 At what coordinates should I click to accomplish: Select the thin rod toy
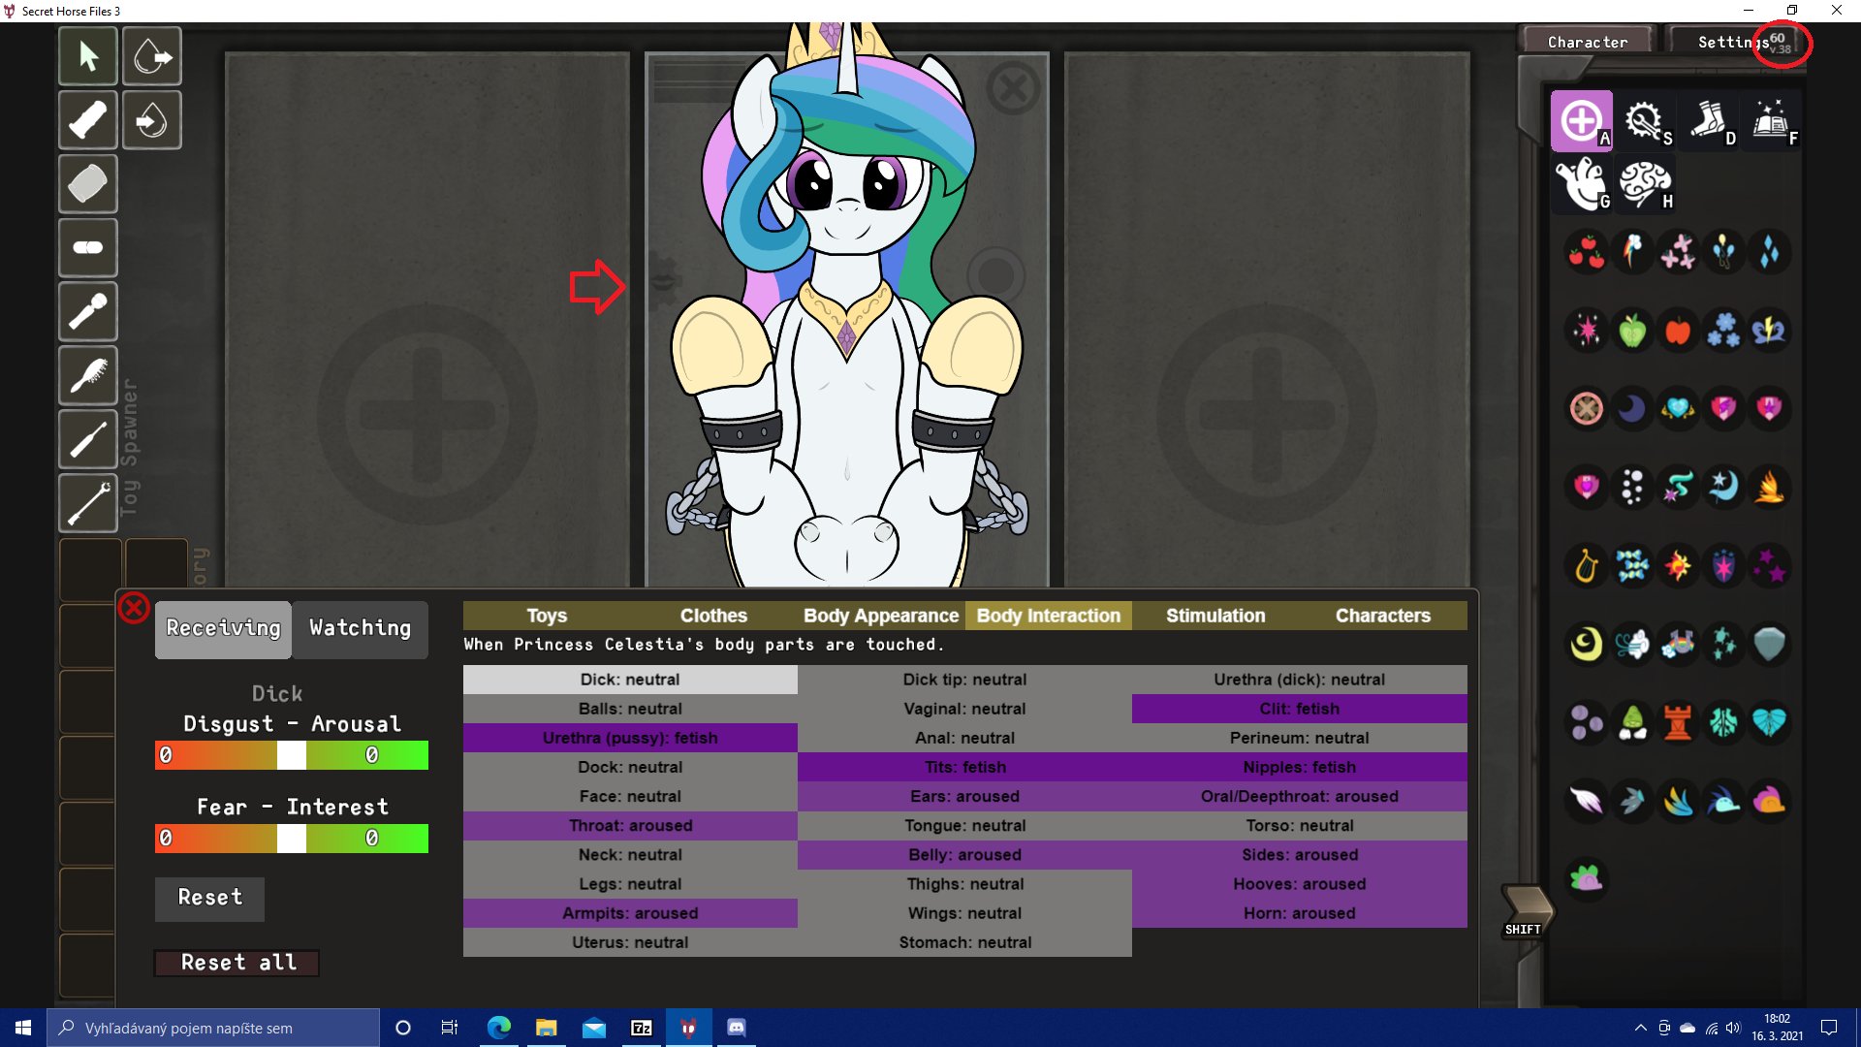88,439
